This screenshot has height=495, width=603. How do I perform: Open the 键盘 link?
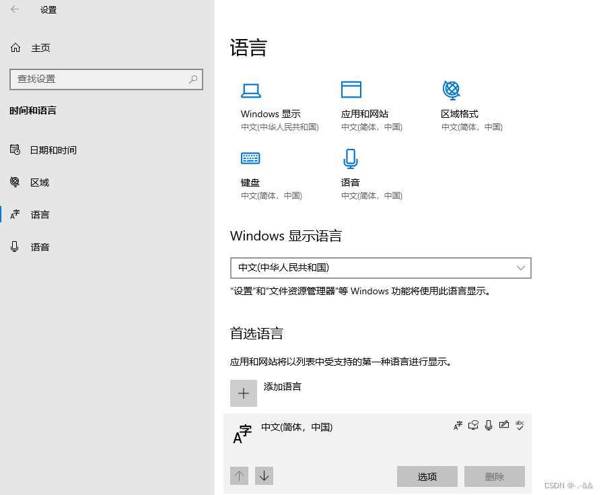(x=250, y=183)
